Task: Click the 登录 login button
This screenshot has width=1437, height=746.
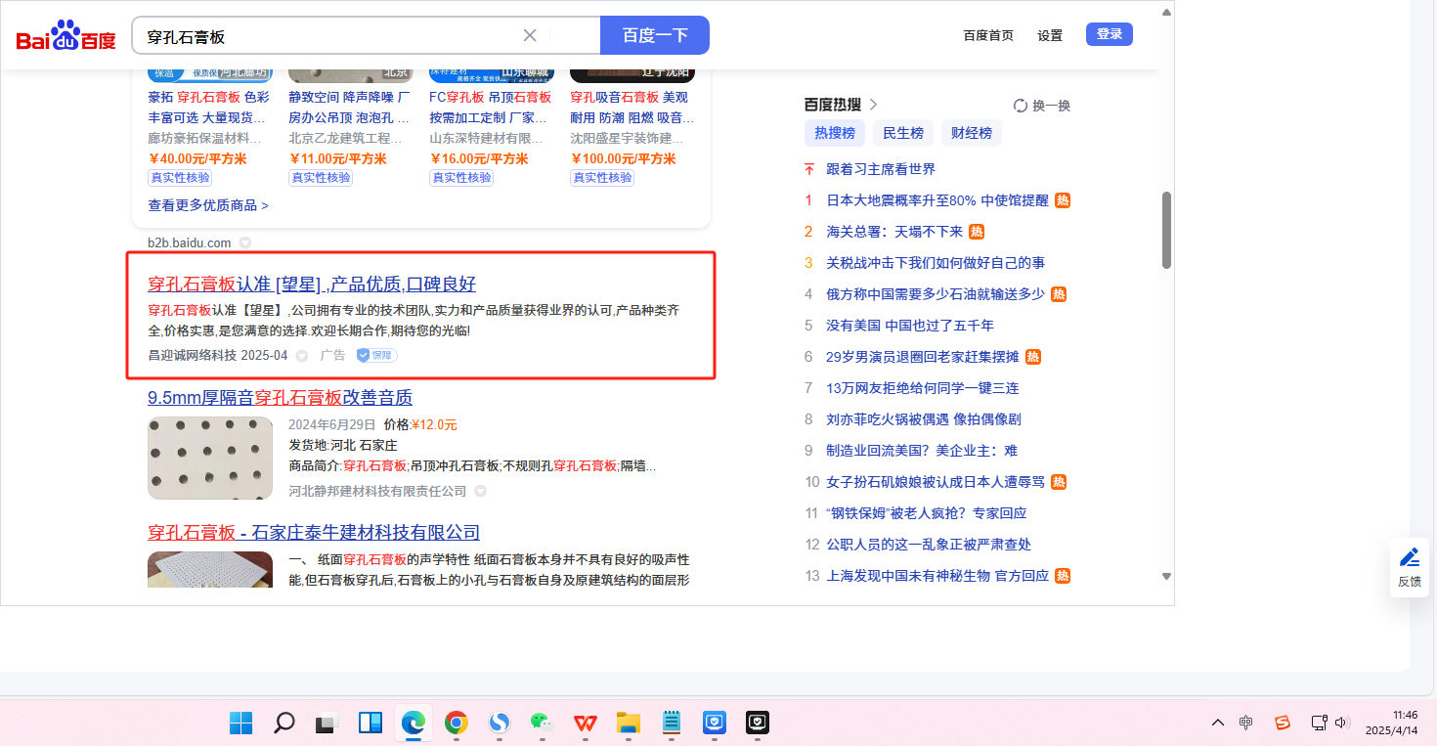Action: (1109, 34)
